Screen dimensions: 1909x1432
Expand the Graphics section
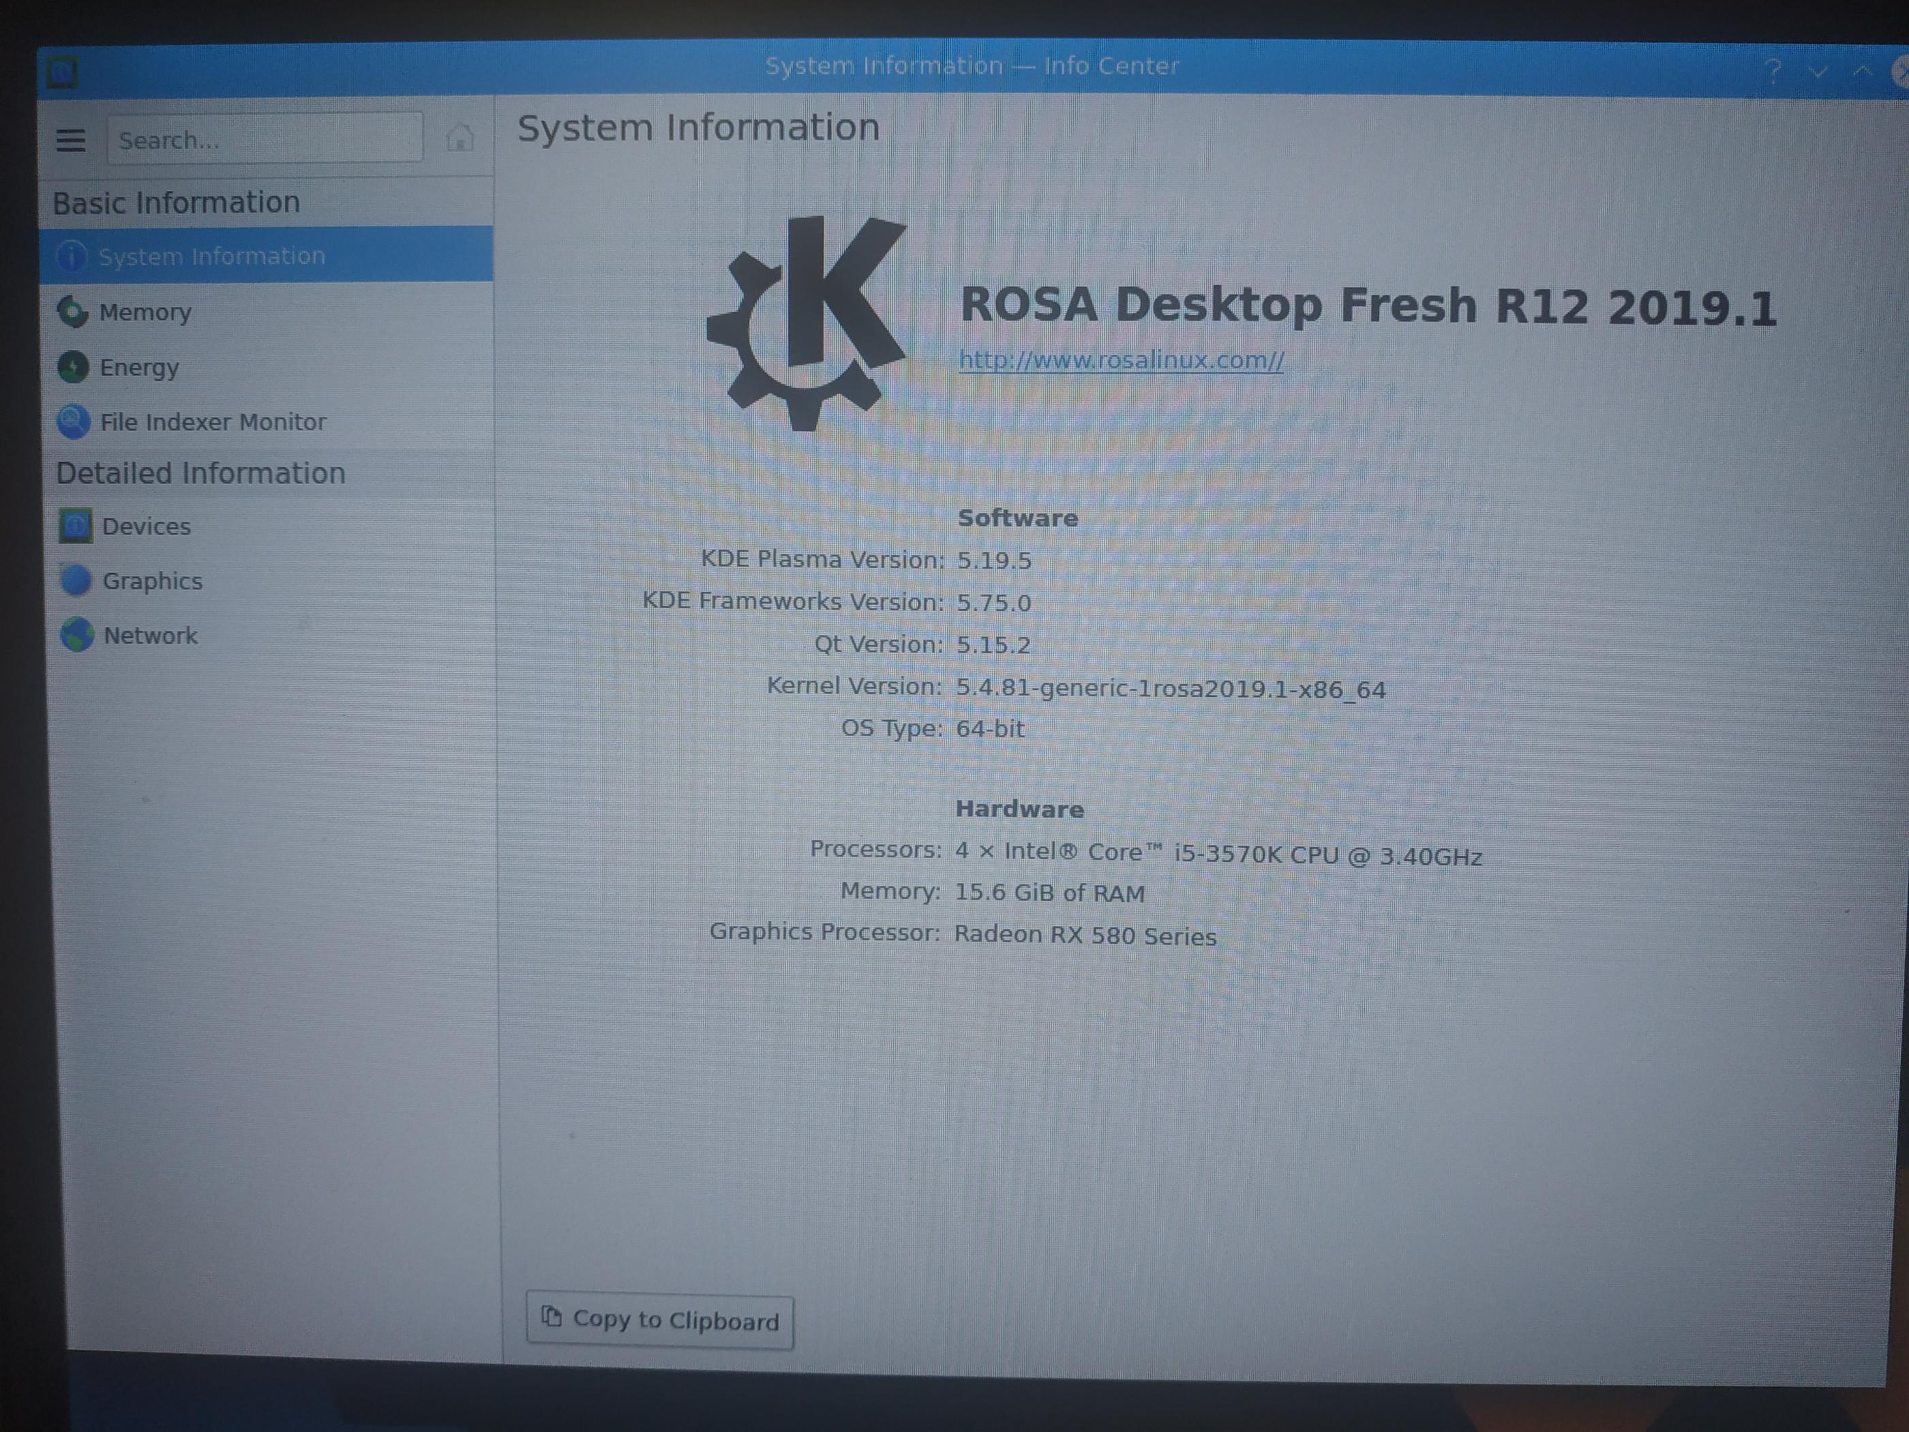tap(152, 581)
